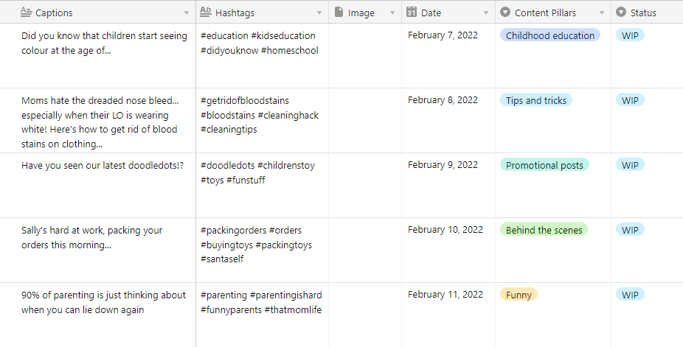
Task: Click the WIP status for February 7
Action: click(x=630, y=35)
